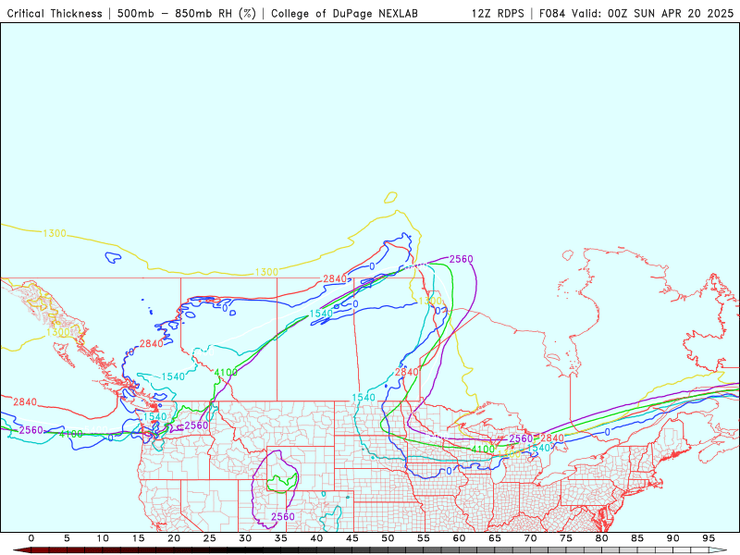Click the purple 2560 label inside the Utah-Wyoming loop
Image resolution: width=740 pixels, height=555 pixels.
coord(283,517)
